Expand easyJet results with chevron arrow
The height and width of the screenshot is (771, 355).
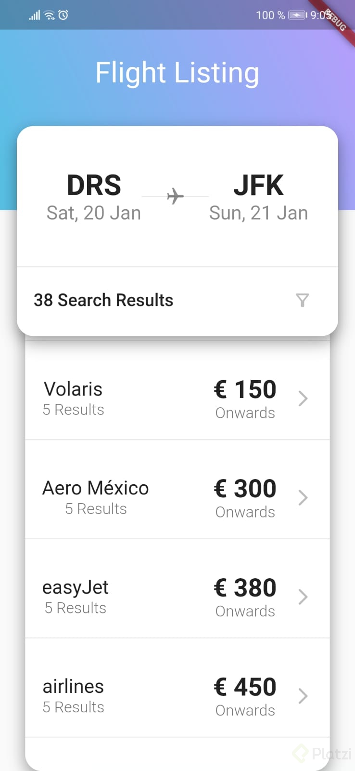click(x=303, y=597)
